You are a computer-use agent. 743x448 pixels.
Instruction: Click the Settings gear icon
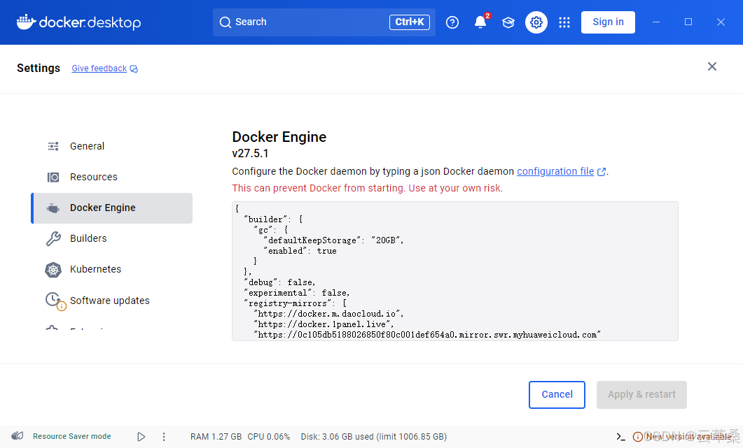point(536,22)
